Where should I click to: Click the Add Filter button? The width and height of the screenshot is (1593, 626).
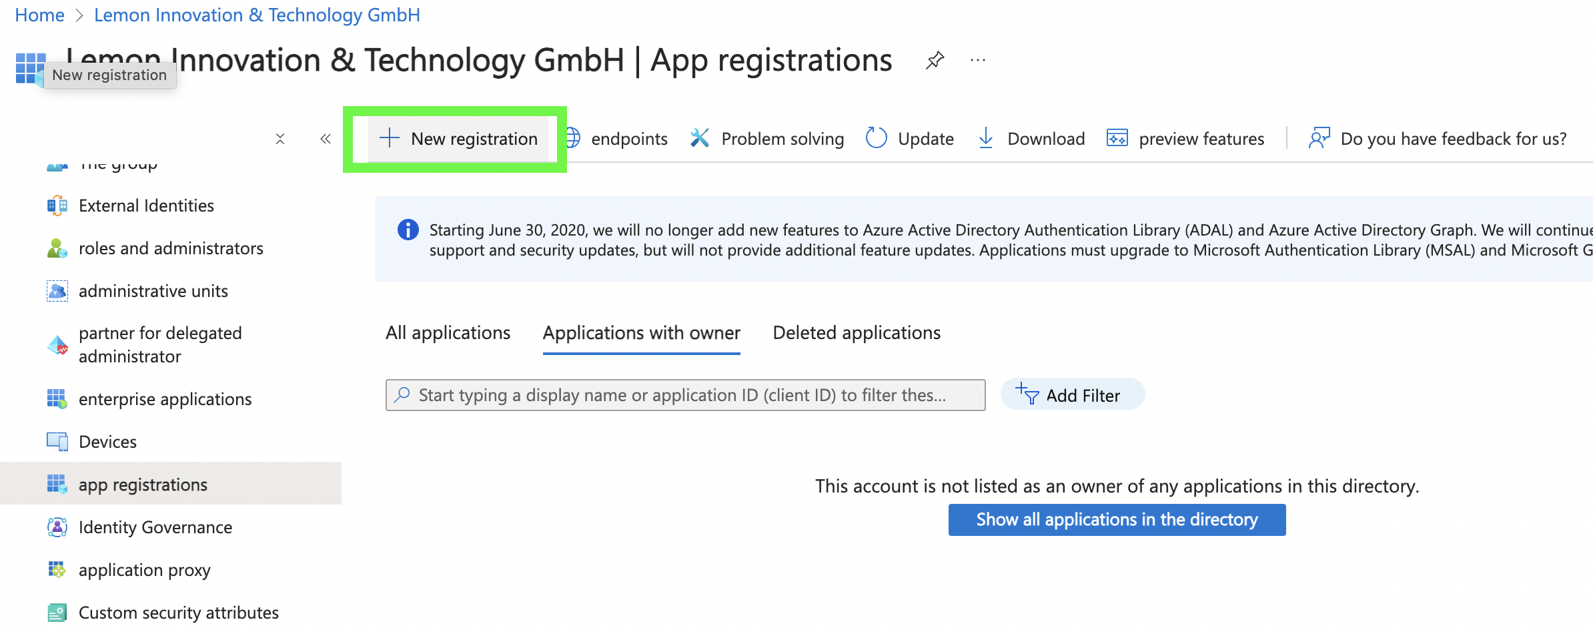(1073, 395)
